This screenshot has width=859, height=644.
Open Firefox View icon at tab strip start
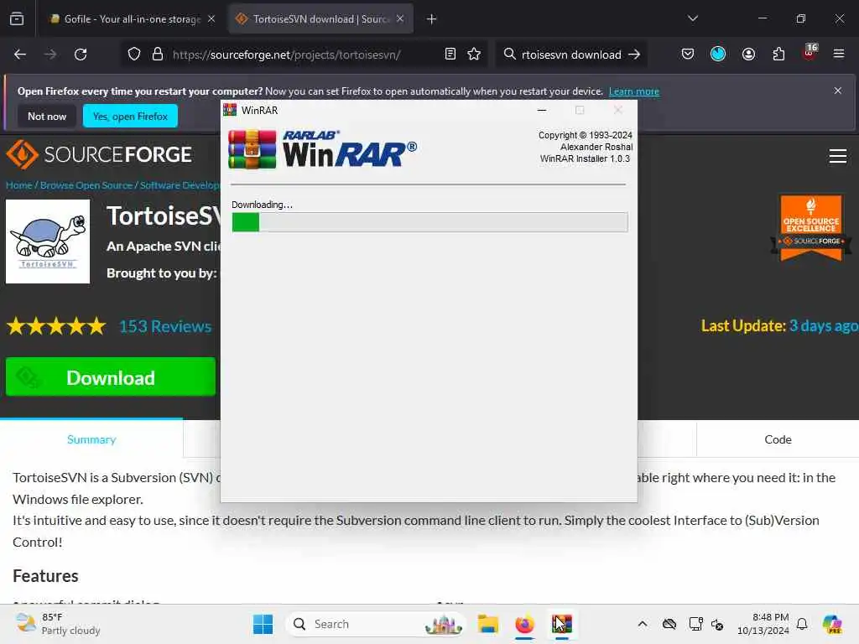(17, 18)
